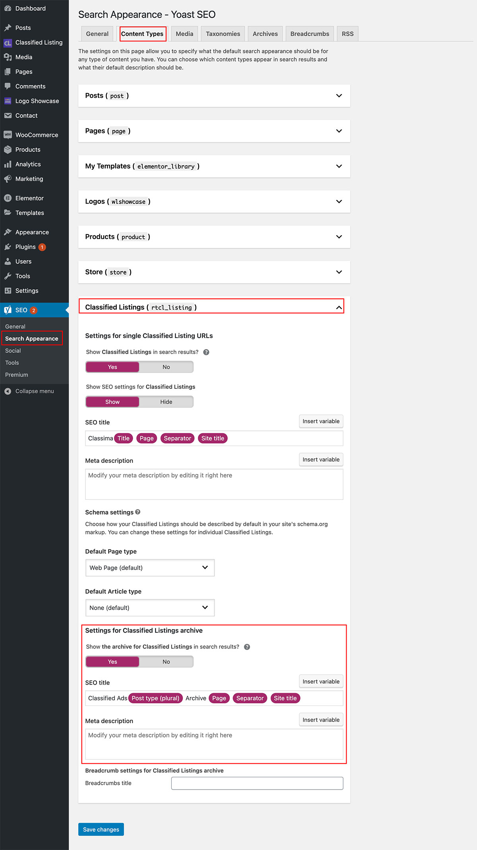This screenshot has width=477, height=850.
Task: Open the Default Article type dropdown
Action: [150, 608]
